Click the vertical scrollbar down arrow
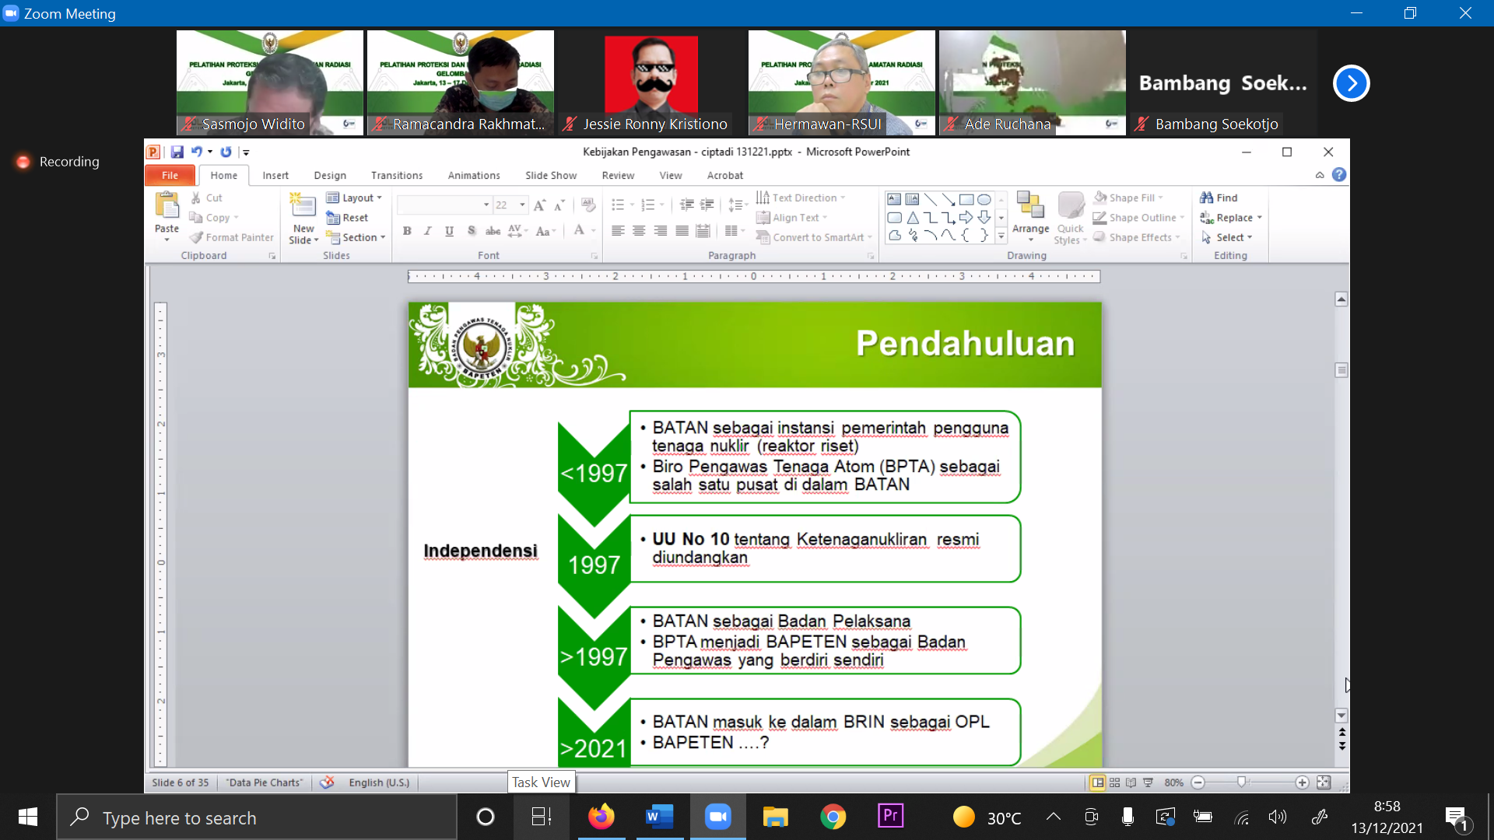 coord(1341,716)
